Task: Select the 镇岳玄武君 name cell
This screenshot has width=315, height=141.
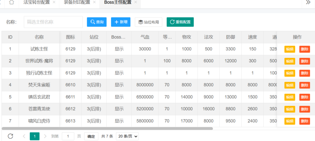Action: [39, 97]
